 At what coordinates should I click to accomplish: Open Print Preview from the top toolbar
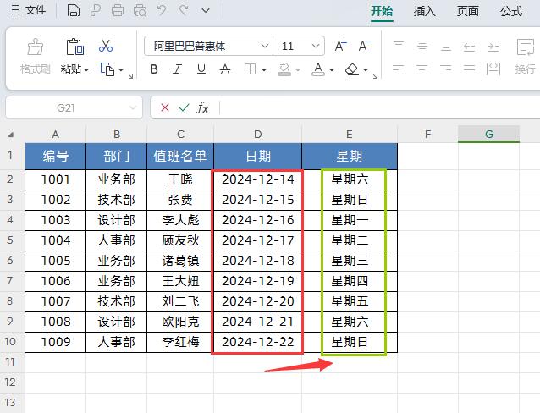(140, 11)
